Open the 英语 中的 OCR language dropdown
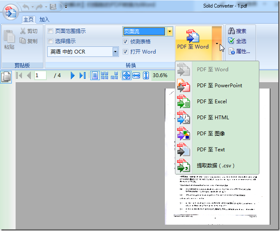Screen dimensions: 280x231 click(x=116, y=52)
